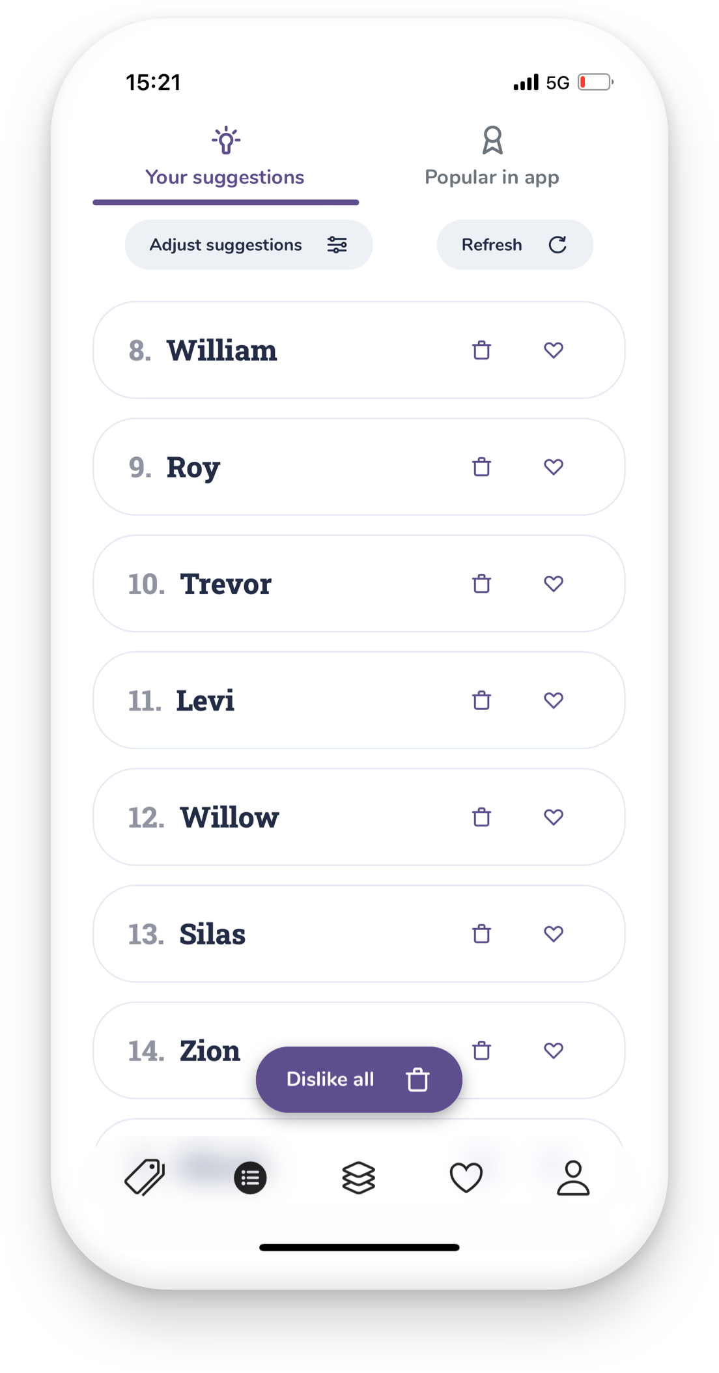The image size is (719, 1373).
Task: Open the stacked layers icon in bottom bar
Action: [359, 1178]
